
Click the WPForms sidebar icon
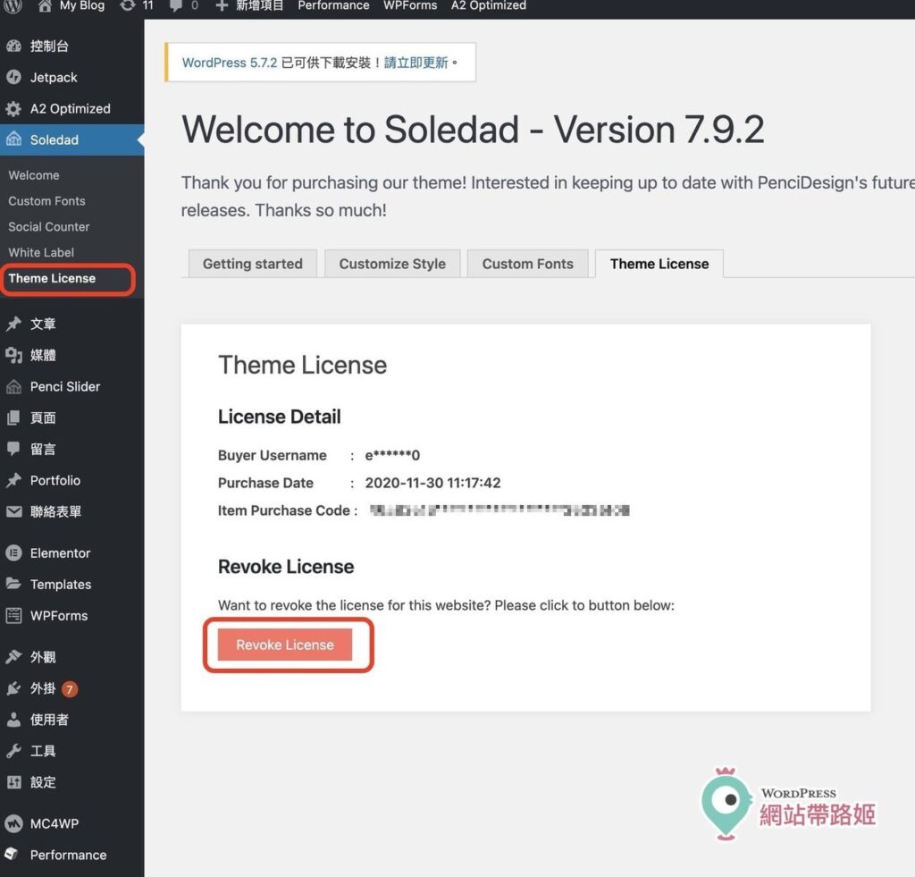point(13,615)
